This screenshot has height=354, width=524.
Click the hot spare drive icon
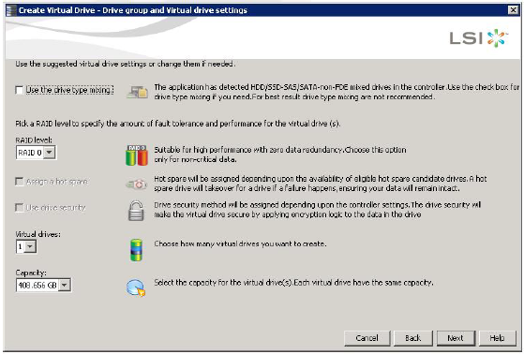click(x=136, y=184)
